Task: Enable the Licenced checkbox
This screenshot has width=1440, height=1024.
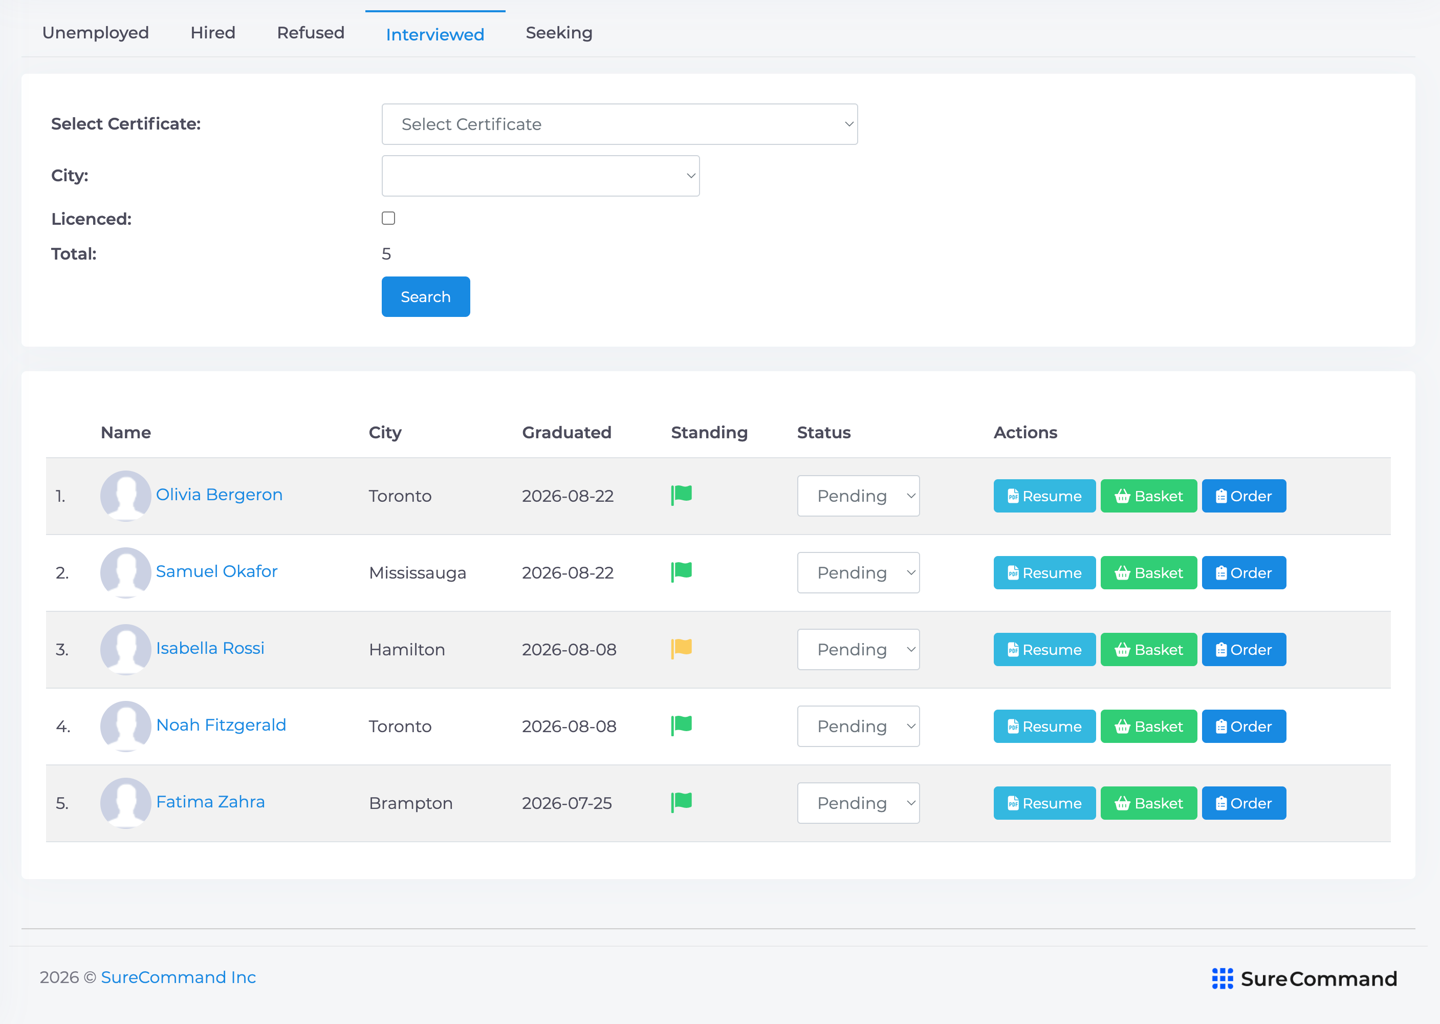Action: (x=388, y=218)
